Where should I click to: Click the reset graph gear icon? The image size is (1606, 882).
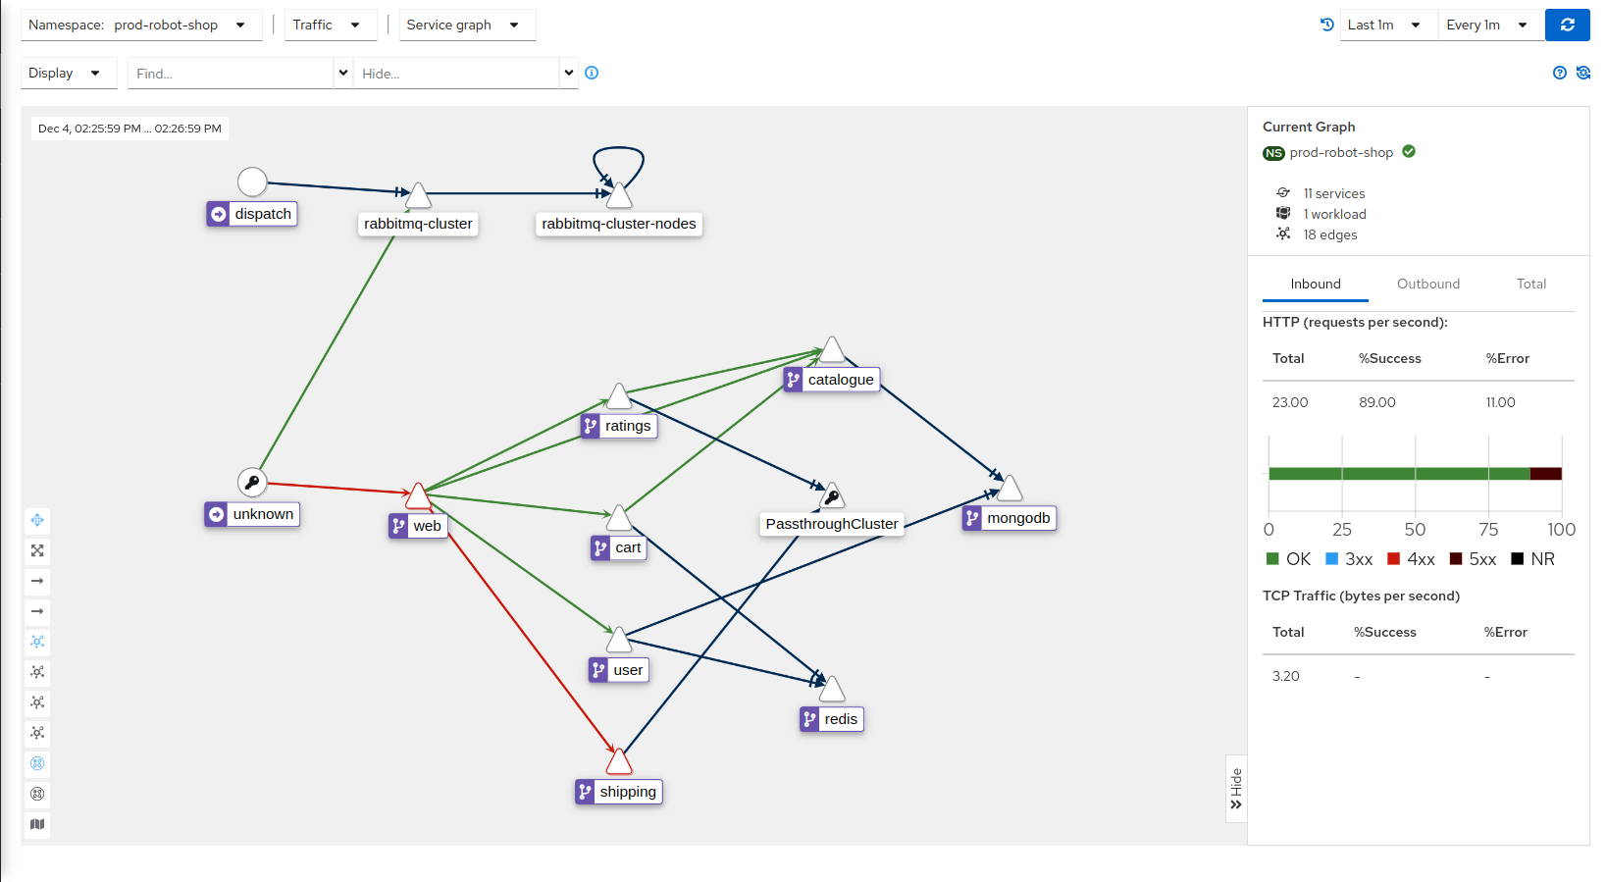1582,73
